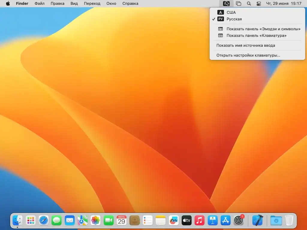Open the Окно menu
The image size is (307, 230).
point(111,4)
